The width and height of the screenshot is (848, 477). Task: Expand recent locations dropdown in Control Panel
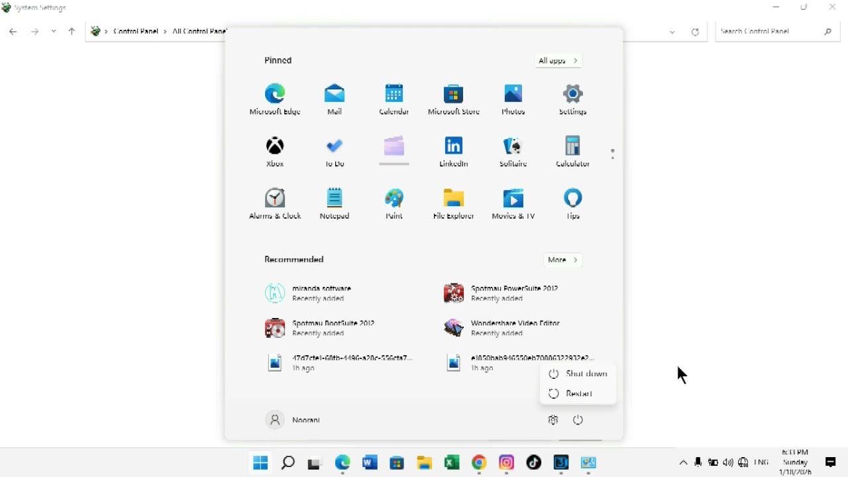tap(54, 31)
